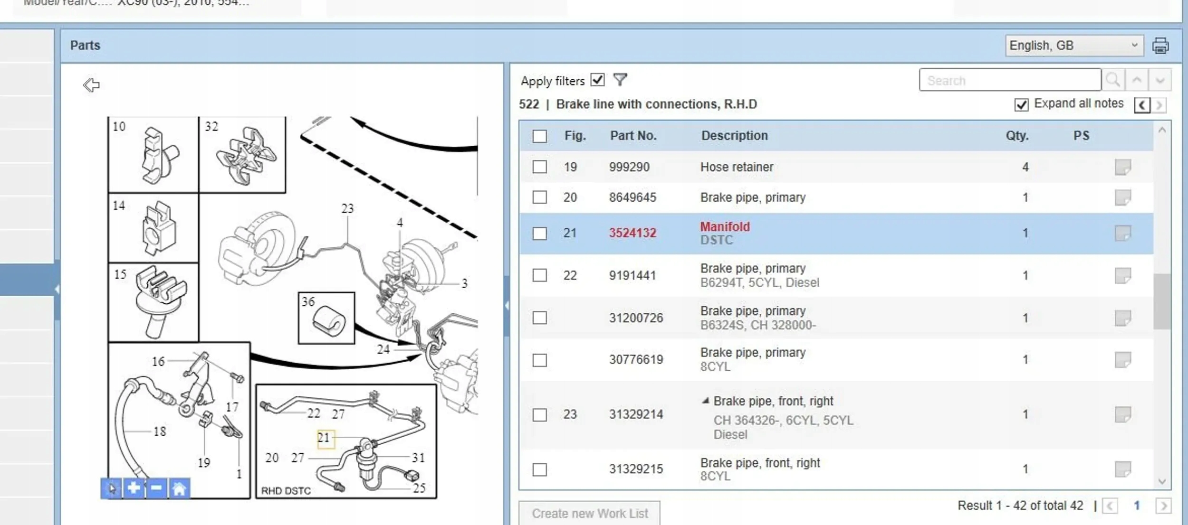
Task: Collapse the Brake pipe front right note
Action: pos(706,401)
